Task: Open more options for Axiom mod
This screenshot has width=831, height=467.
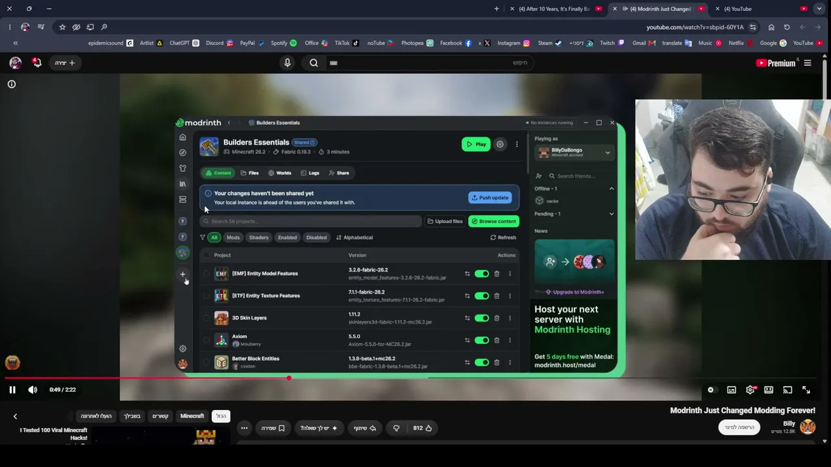Action: pyautogui.click(x=510, y=340)
